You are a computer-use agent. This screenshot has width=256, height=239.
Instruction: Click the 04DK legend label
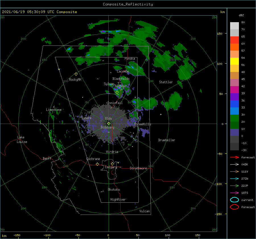pos(245,164)
